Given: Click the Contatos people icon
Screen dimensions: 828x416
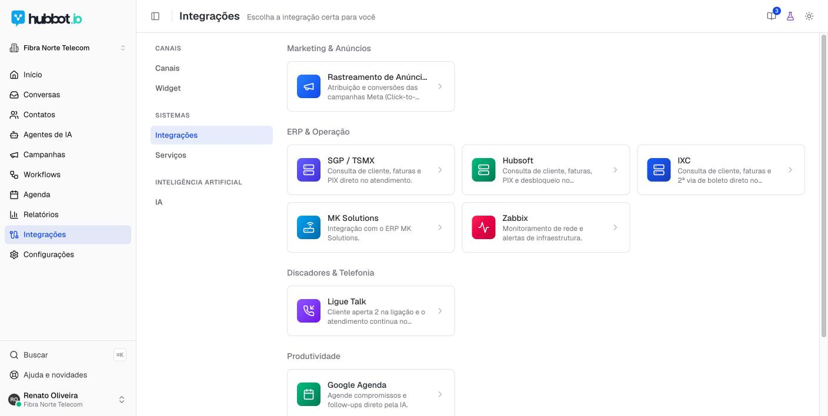Looking at the screenshot, I should click(14, 115).
